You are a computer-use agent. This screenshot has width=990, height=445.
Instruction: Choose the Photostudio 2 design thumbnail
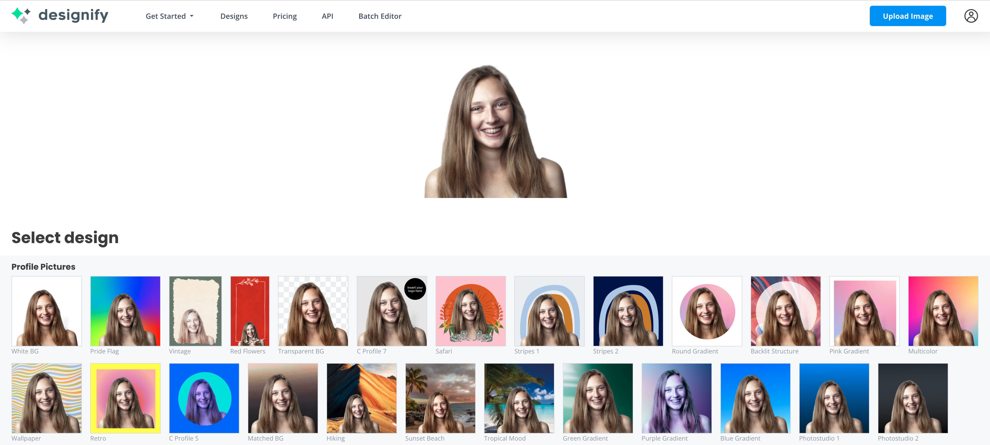pyautogui.click(x=913, y=398)
